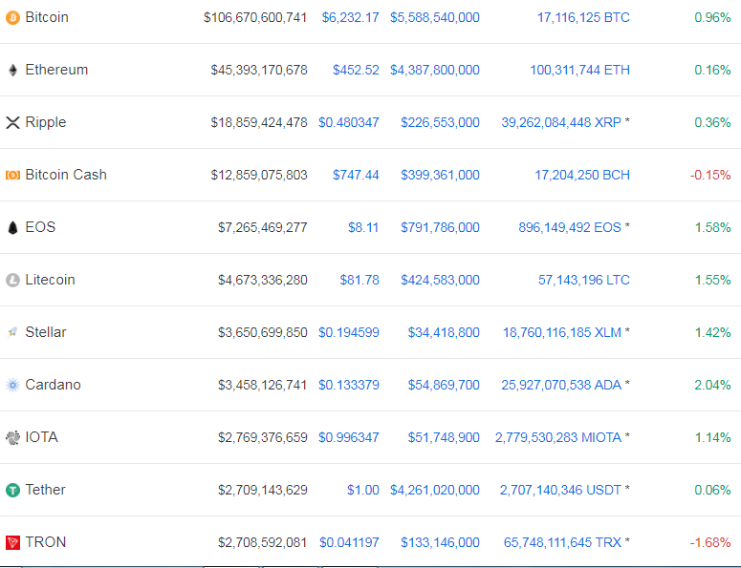The width and height of the screenshot is (741, 568).
Task: Click the Bitcoin Cash orange logo icon
Action: point(12,175)
